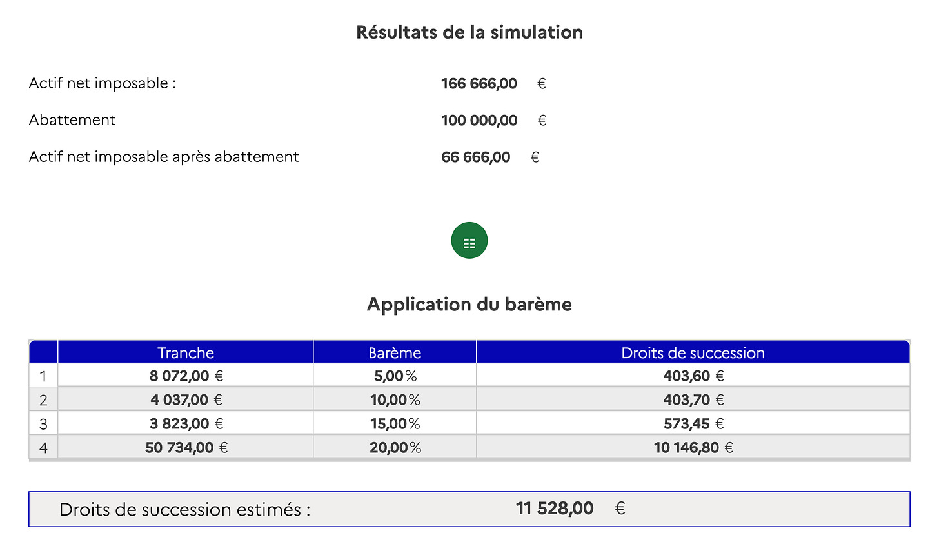Viewport: 939px width, 544px height.
Task: Click the 5,00% barème cell
Action: coord(395,376)
